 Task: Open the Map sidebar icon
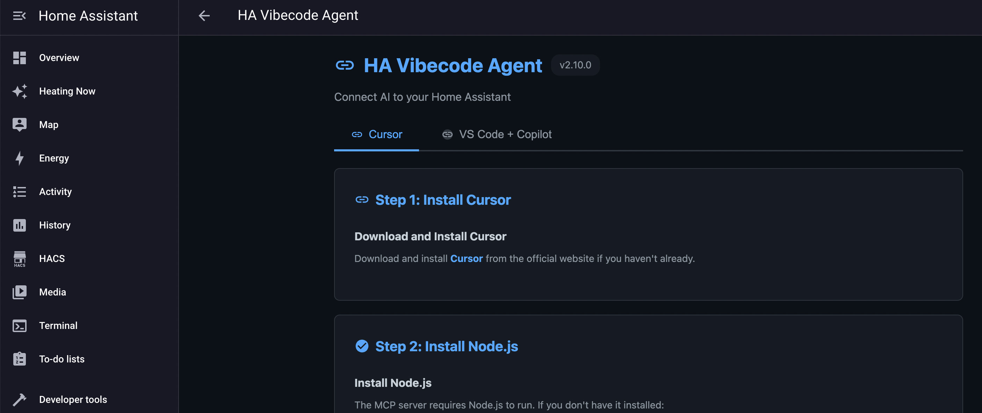[19, 125]
